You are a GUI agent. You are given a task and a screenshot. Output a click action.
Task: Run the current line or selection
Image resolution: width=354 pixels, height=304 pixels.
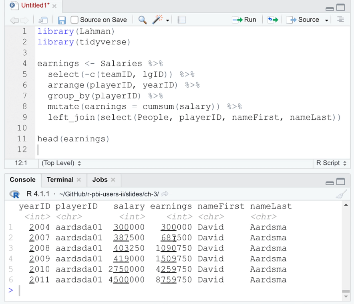pos(244,20)
